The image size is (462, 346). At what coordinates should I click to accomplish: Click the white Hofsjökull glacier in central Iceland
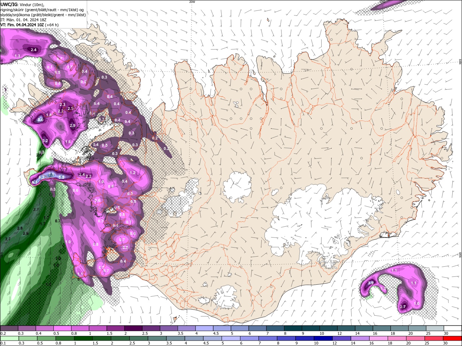(x=237, y=187)
